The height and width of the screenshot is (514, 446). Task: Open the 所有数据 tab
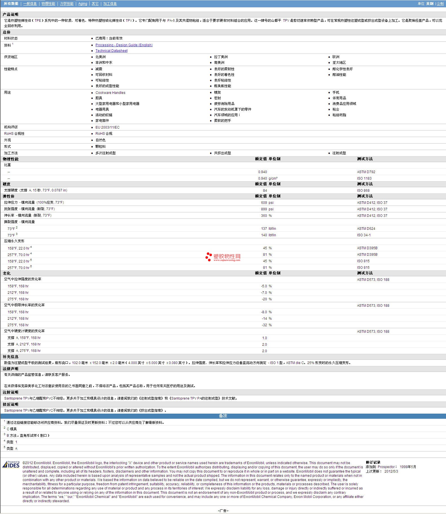tap(11, 4)
